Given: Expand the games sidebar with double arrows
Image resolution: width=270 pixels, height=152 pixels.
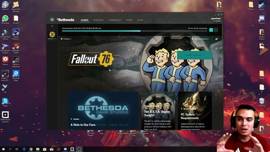Looking at the screenshot, I should coord(52,26).
